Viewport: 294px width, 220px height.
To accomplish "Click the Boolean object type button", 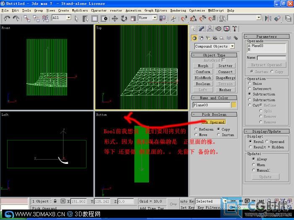I will coord(203,84).
